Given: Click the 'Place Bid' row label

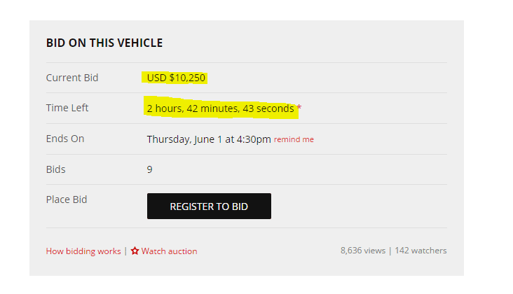Looking at the screenshot, I should 67,199.
